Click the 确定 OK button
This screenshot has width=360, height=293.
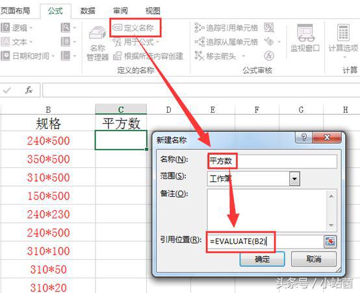[262, 259]
